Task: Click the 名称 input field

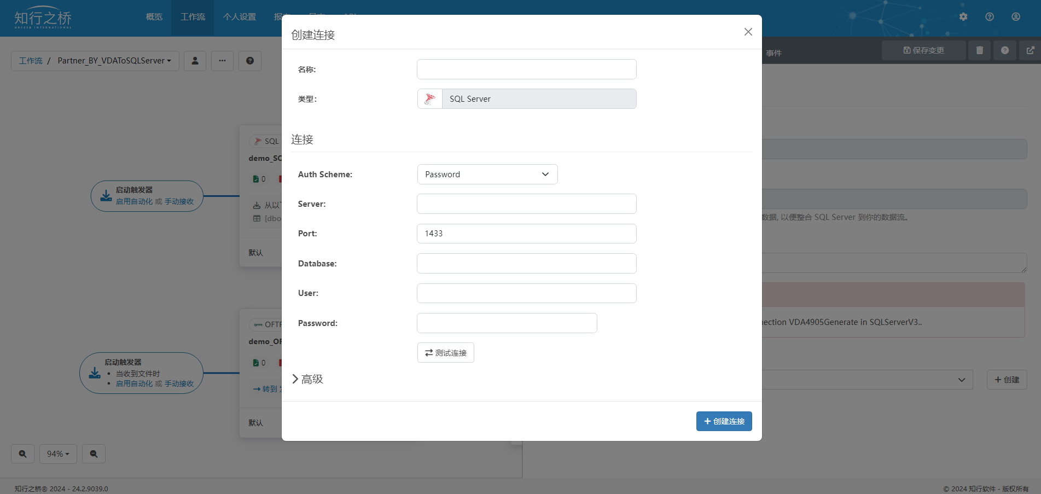Action: pos(526,69)
